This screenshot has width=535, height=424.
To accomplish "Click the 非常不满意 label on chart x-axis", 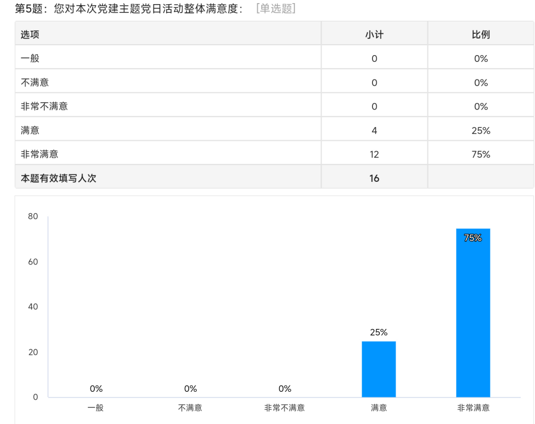I will (285, 408).
